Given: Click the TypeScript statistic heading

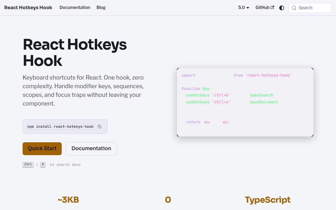Looking at the screenshot, I should coord(268,200).
